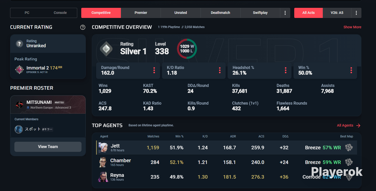Image resolution: width=376 pixels, height=191 pixels.
Task: Click the Breeze map icon in Jett row
Action: coord(349,148)
